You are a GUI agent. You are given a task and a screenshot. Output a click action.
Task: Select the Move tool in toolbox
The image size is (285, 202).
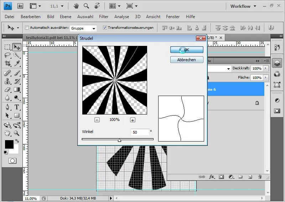point(17,47)
